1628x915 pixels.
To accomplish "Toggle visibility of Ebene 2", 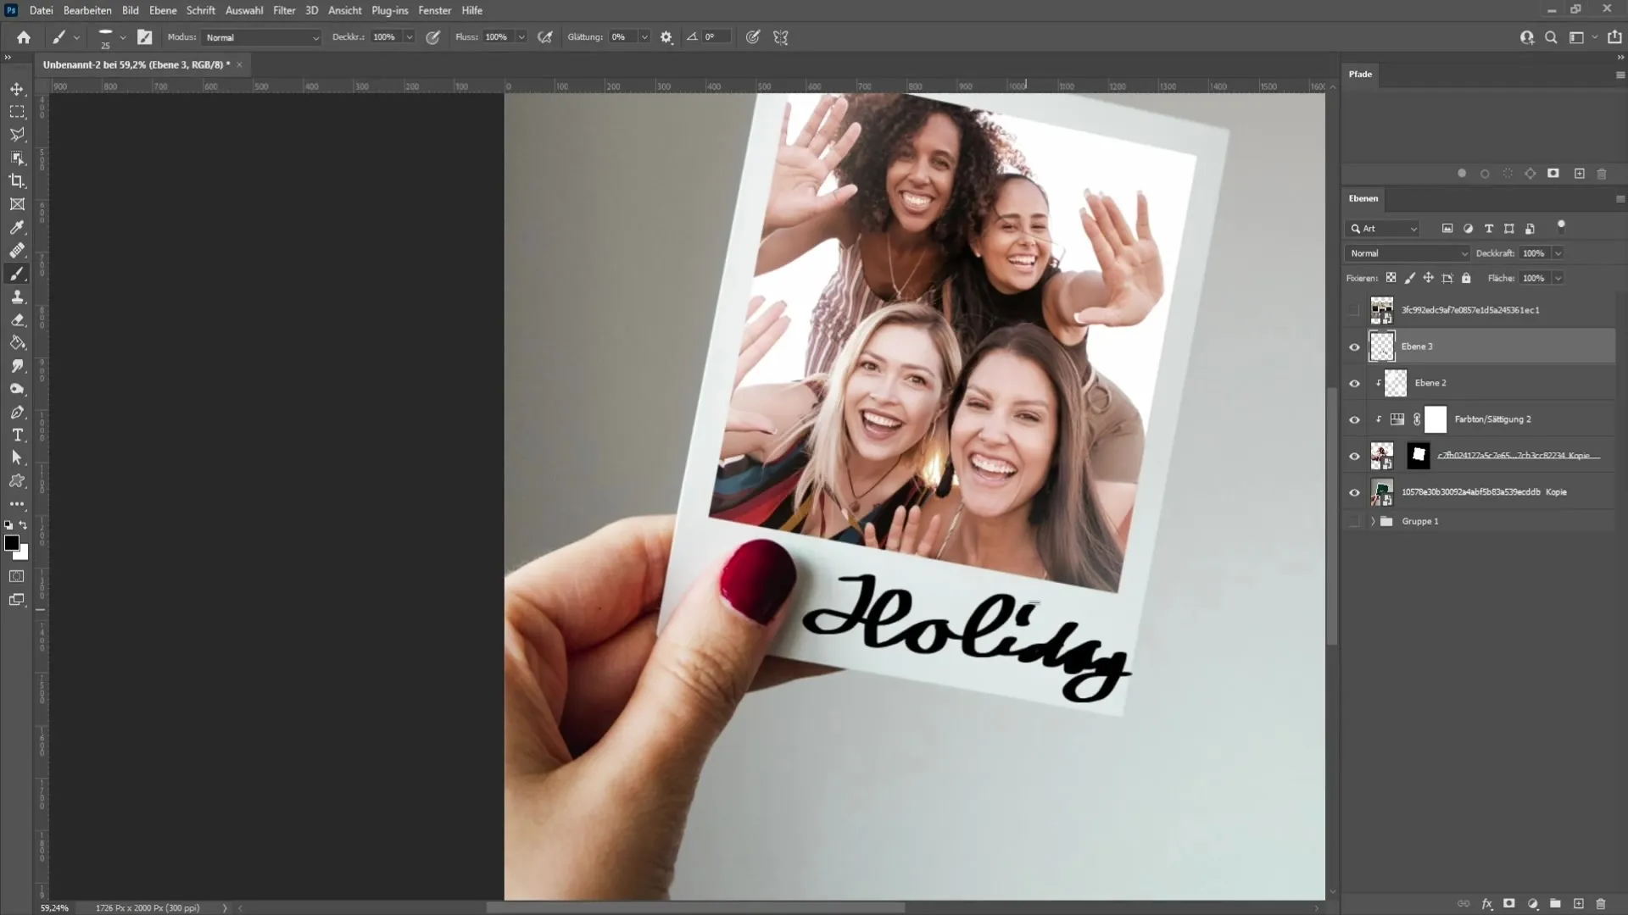I will pos(1355,382).
